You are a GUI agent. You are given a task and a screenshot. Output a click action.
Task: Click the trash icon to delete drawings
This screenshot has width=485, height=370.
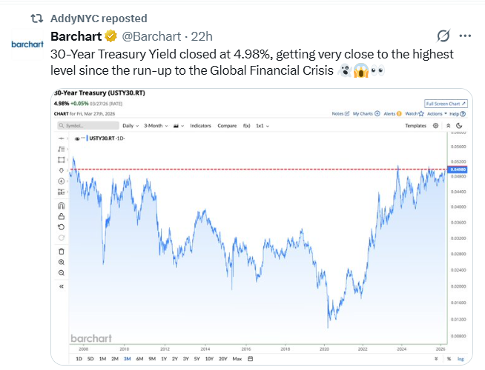pos(62,251)
